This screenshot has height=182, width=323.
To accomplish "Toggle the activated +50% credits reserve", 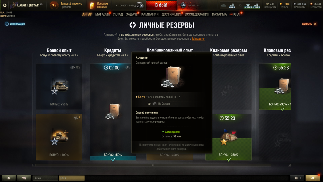I will [113, 112].
